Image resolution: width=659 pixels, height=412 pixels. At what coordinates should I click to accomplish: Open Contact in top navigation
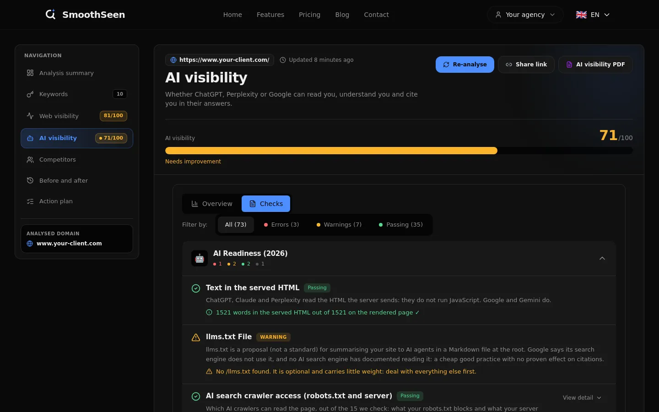pos(376,15)
